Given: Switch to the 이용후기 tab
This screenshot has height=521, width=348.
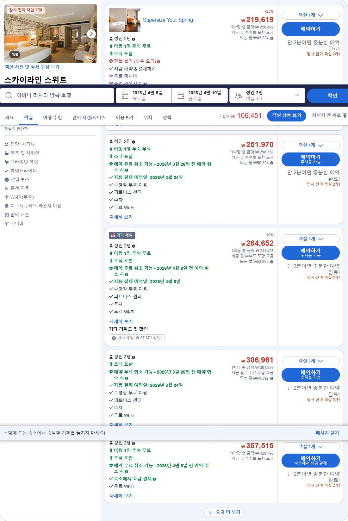Looking at the screenshot, I should (x=124, y=117).
